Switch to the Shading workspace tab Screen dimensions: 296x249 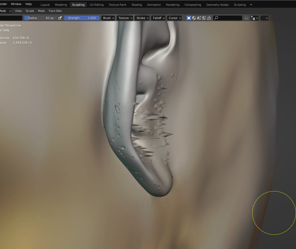coord(137,5)
